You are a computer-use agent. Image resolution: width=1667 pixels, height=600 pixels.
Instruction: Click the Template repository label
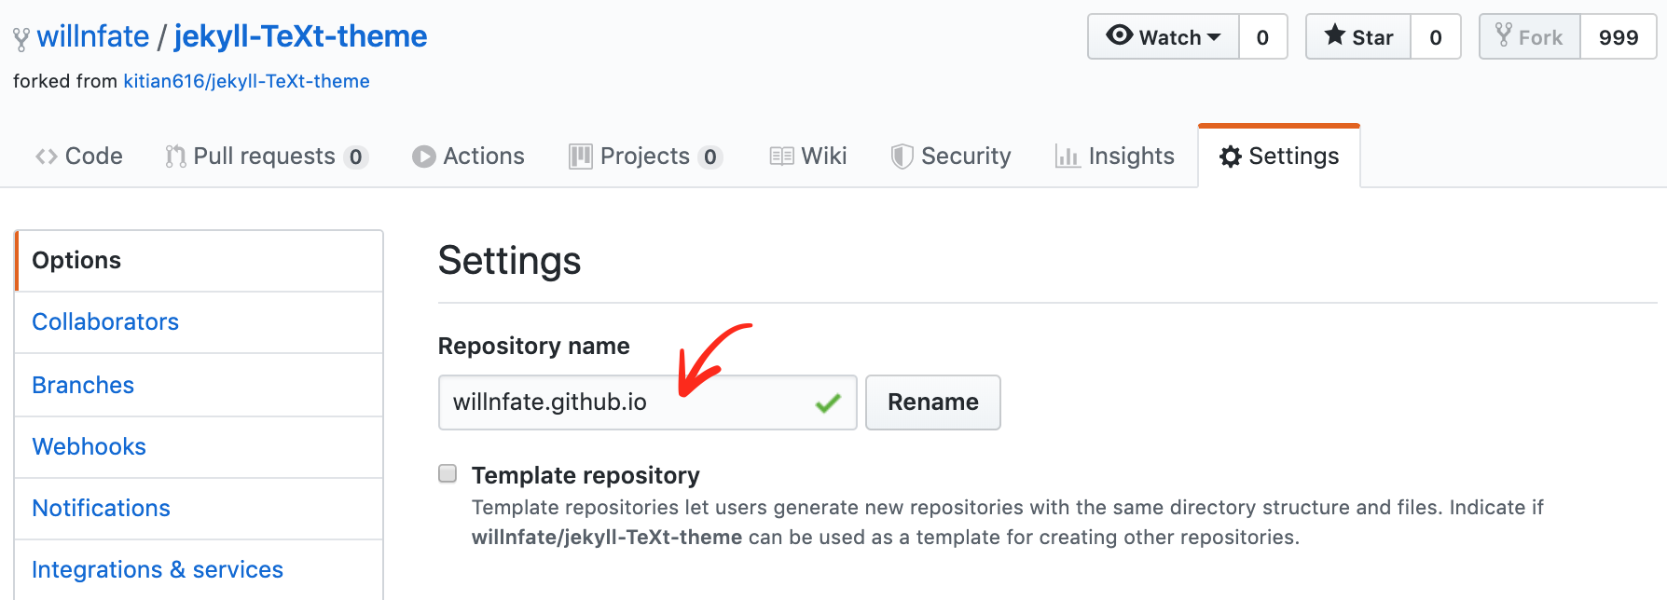point(586,475)
